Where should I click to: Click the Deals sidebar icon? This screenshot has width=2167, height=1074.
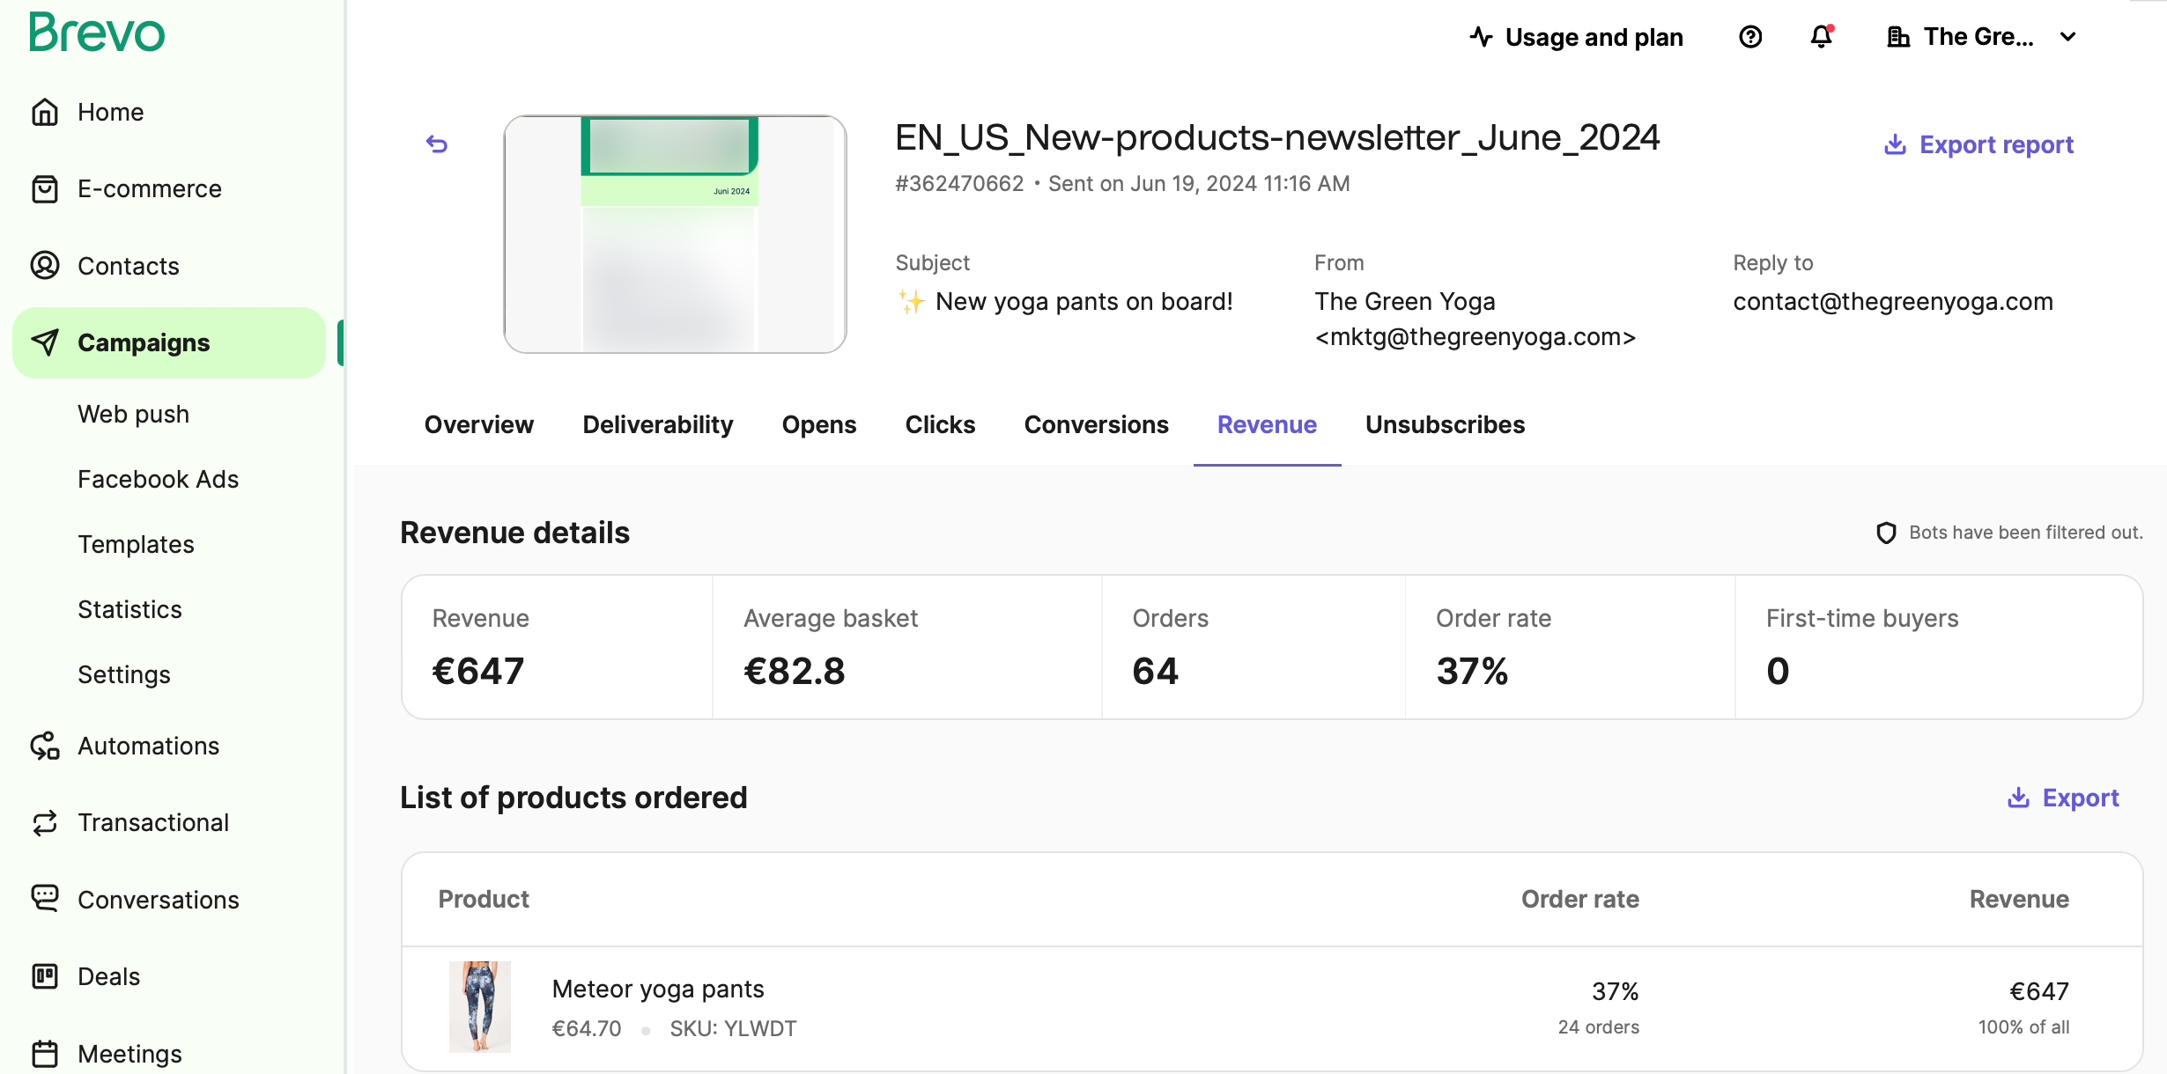46,975
